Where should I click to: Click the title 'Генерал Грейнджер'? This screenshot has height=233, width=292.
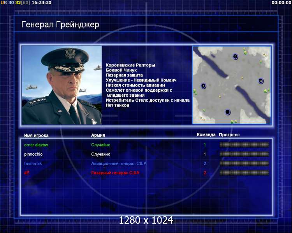[x=60, y=24]
